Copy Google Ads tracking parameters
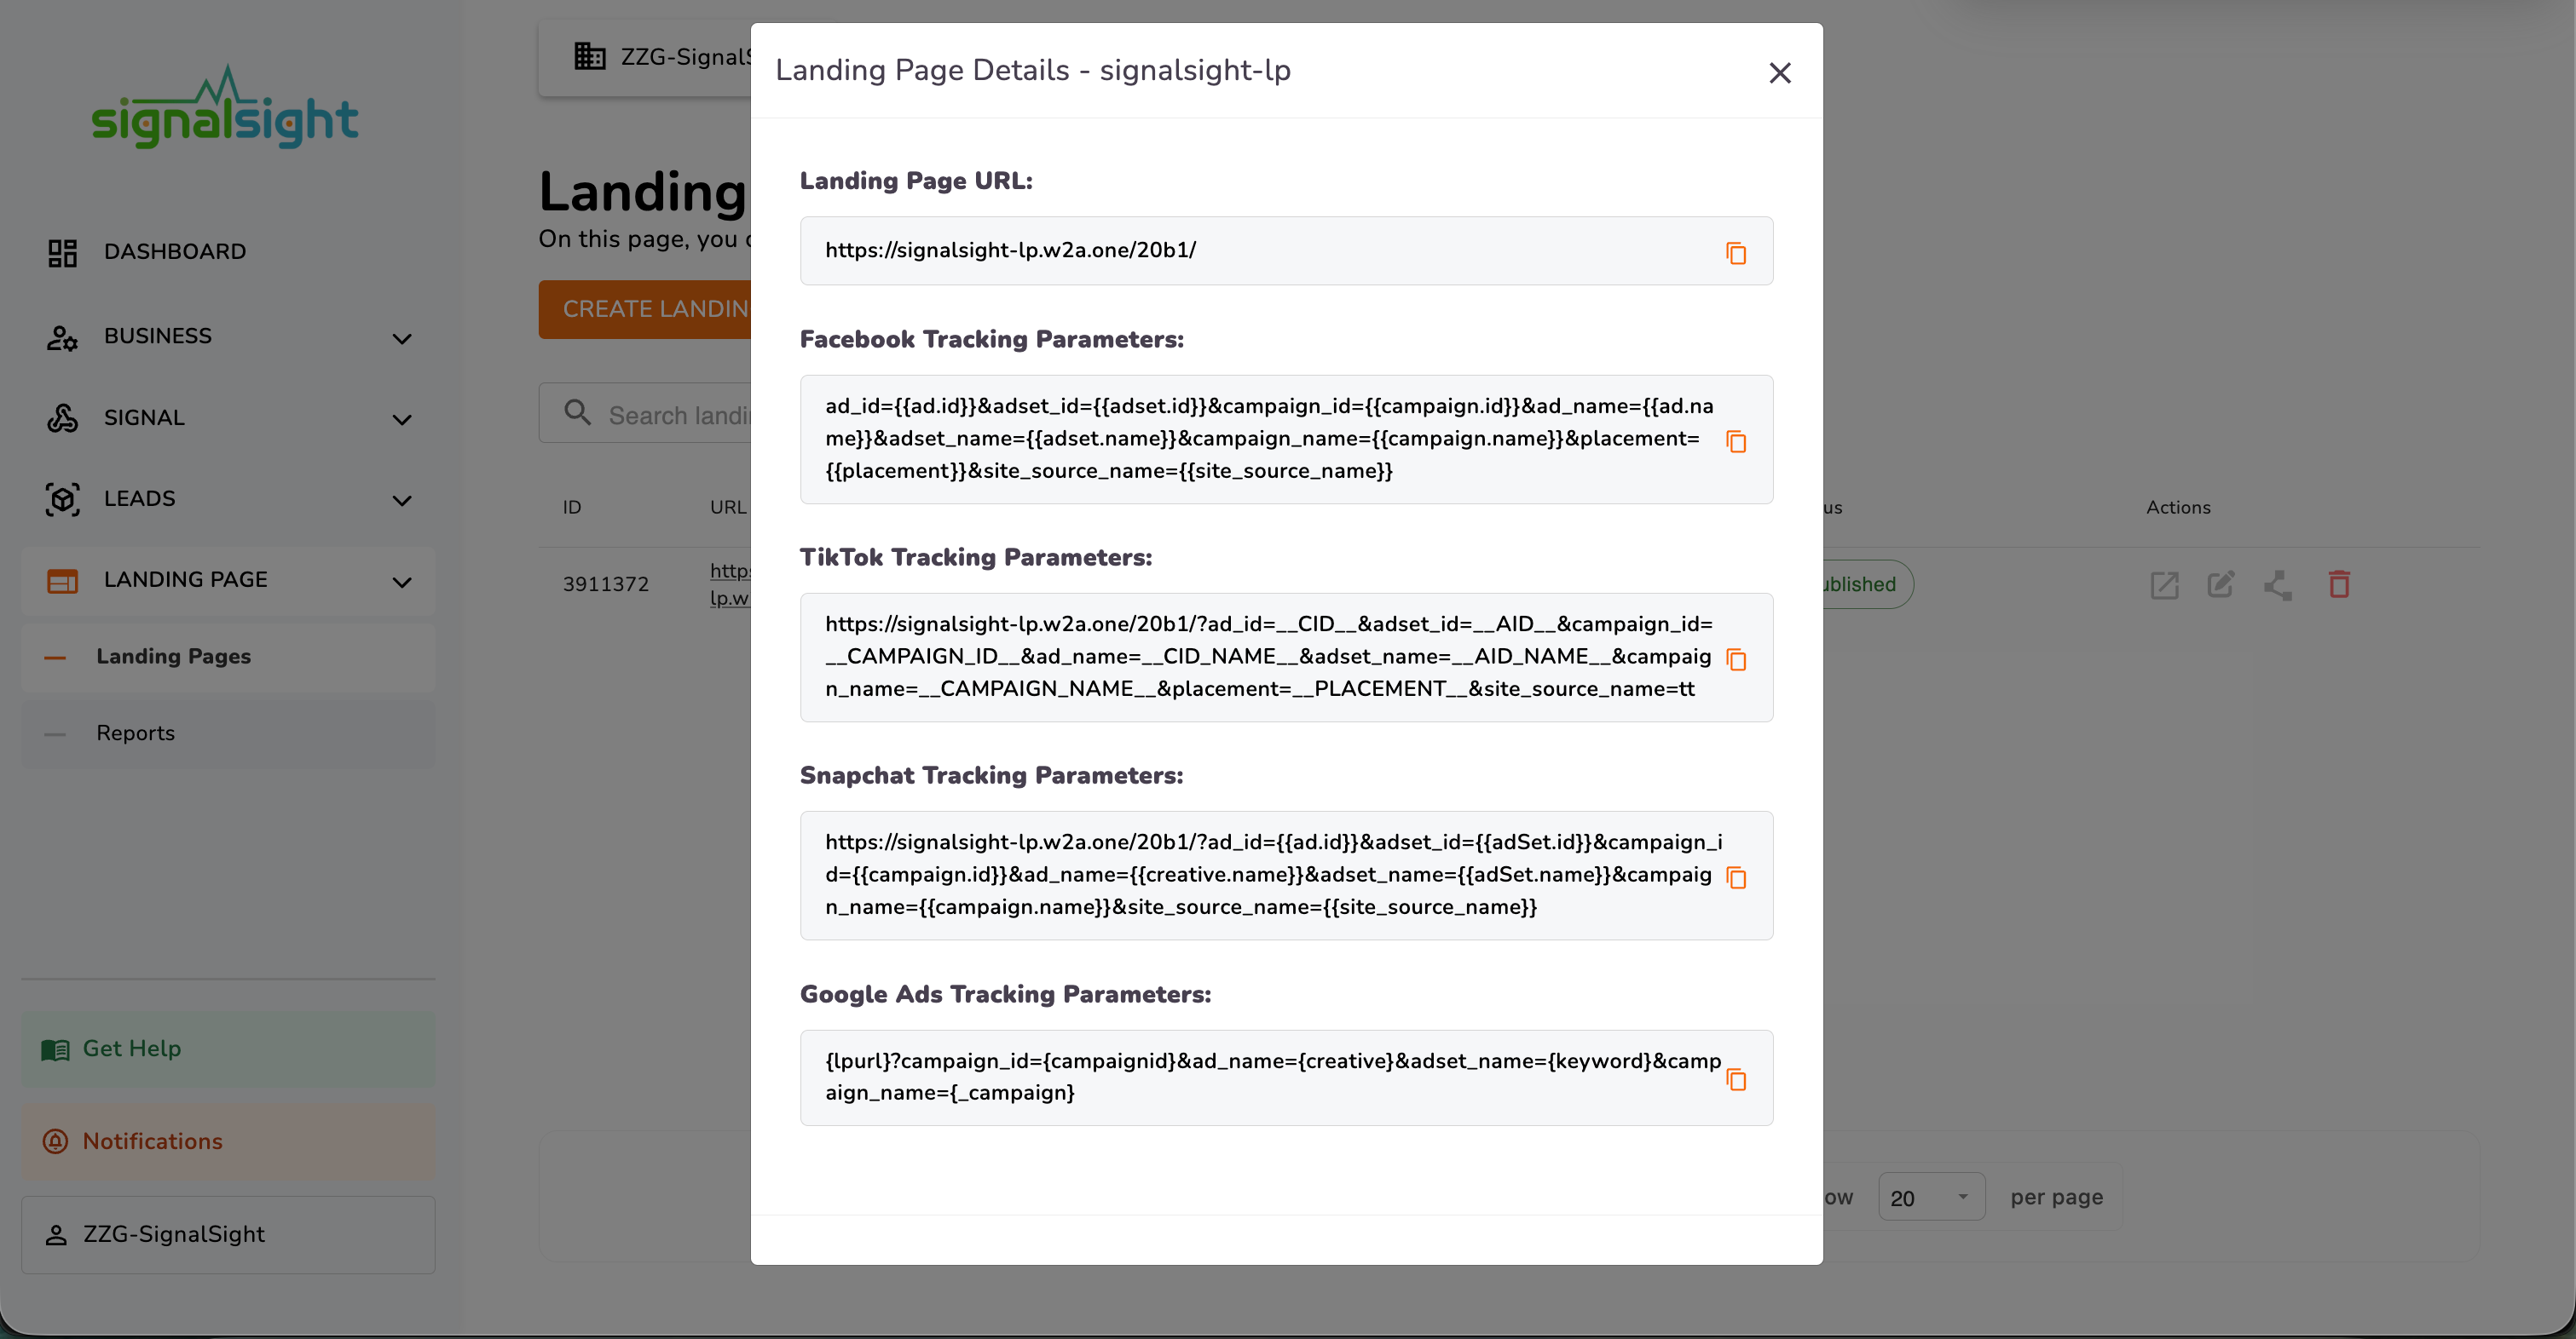This screenshot has width=2576, height=1339. (1736, 1079)
